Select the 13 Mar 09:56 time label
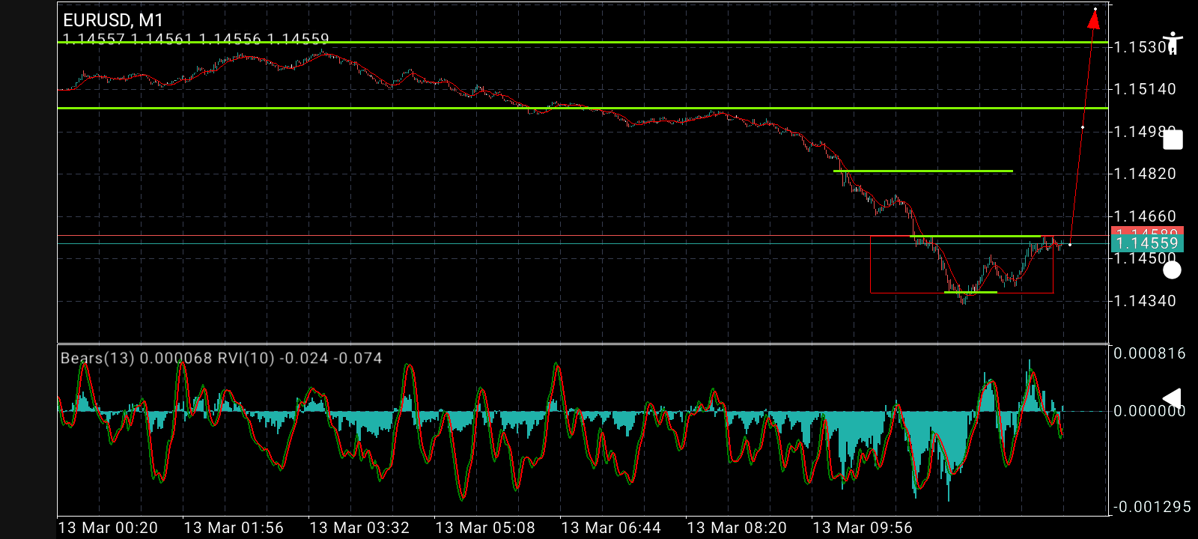Viewport: 1198px width, 539px height. click(x=863, y=528)
